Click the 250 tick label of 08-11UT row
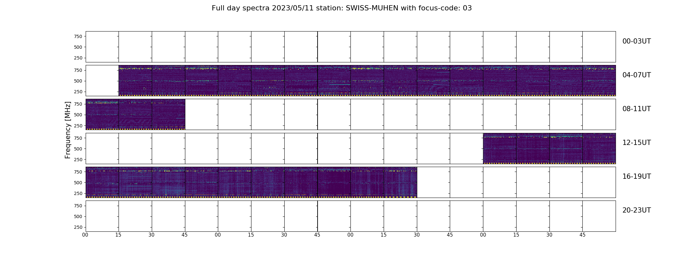Image resolution: width=684 pixels, height=260 pixels. (x=78, y=125)
